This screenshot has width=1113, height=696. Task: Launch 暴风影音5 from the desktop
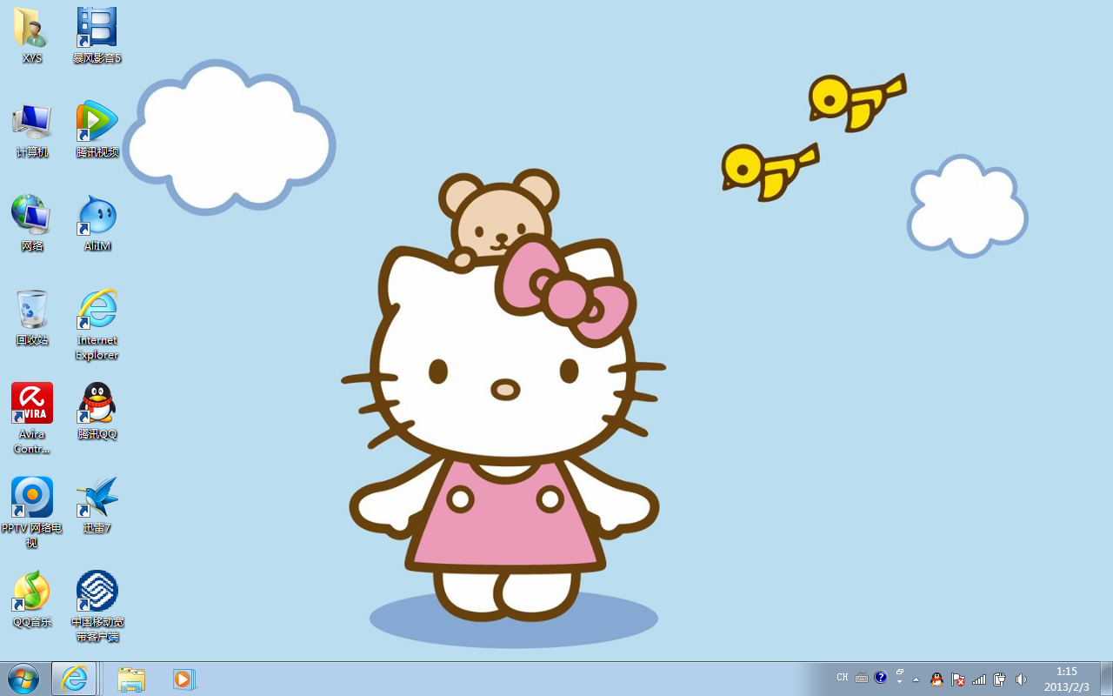(x=97, y=36)
